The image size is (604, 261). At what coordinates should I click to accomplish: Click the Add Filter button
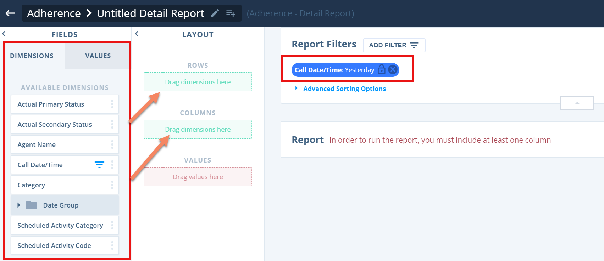coord(394,45)
